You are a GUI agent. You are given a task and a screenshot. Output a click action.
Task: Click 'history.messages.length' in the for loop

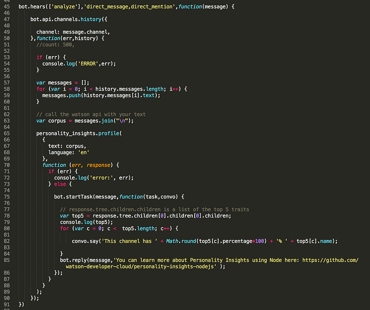click(129, 89)
